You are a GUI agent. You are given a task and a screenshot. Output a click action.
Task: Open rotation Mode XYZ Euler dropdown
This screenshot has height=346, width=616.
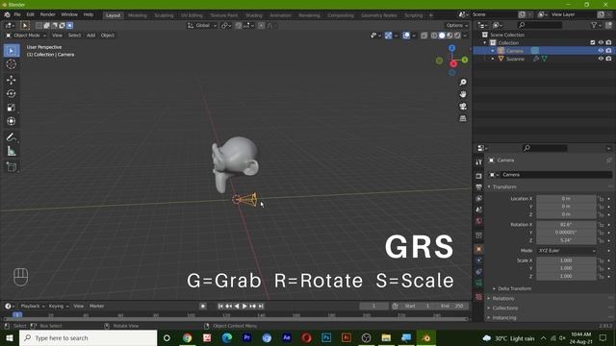(x=567, y=250)
